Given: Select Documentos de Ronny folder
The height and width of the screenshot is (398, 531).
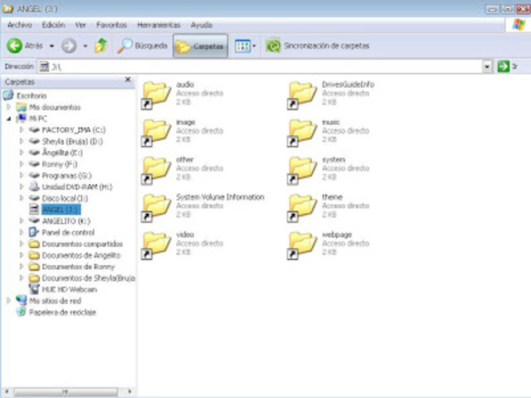Looking at the screenshot, I should coord(78,267).
